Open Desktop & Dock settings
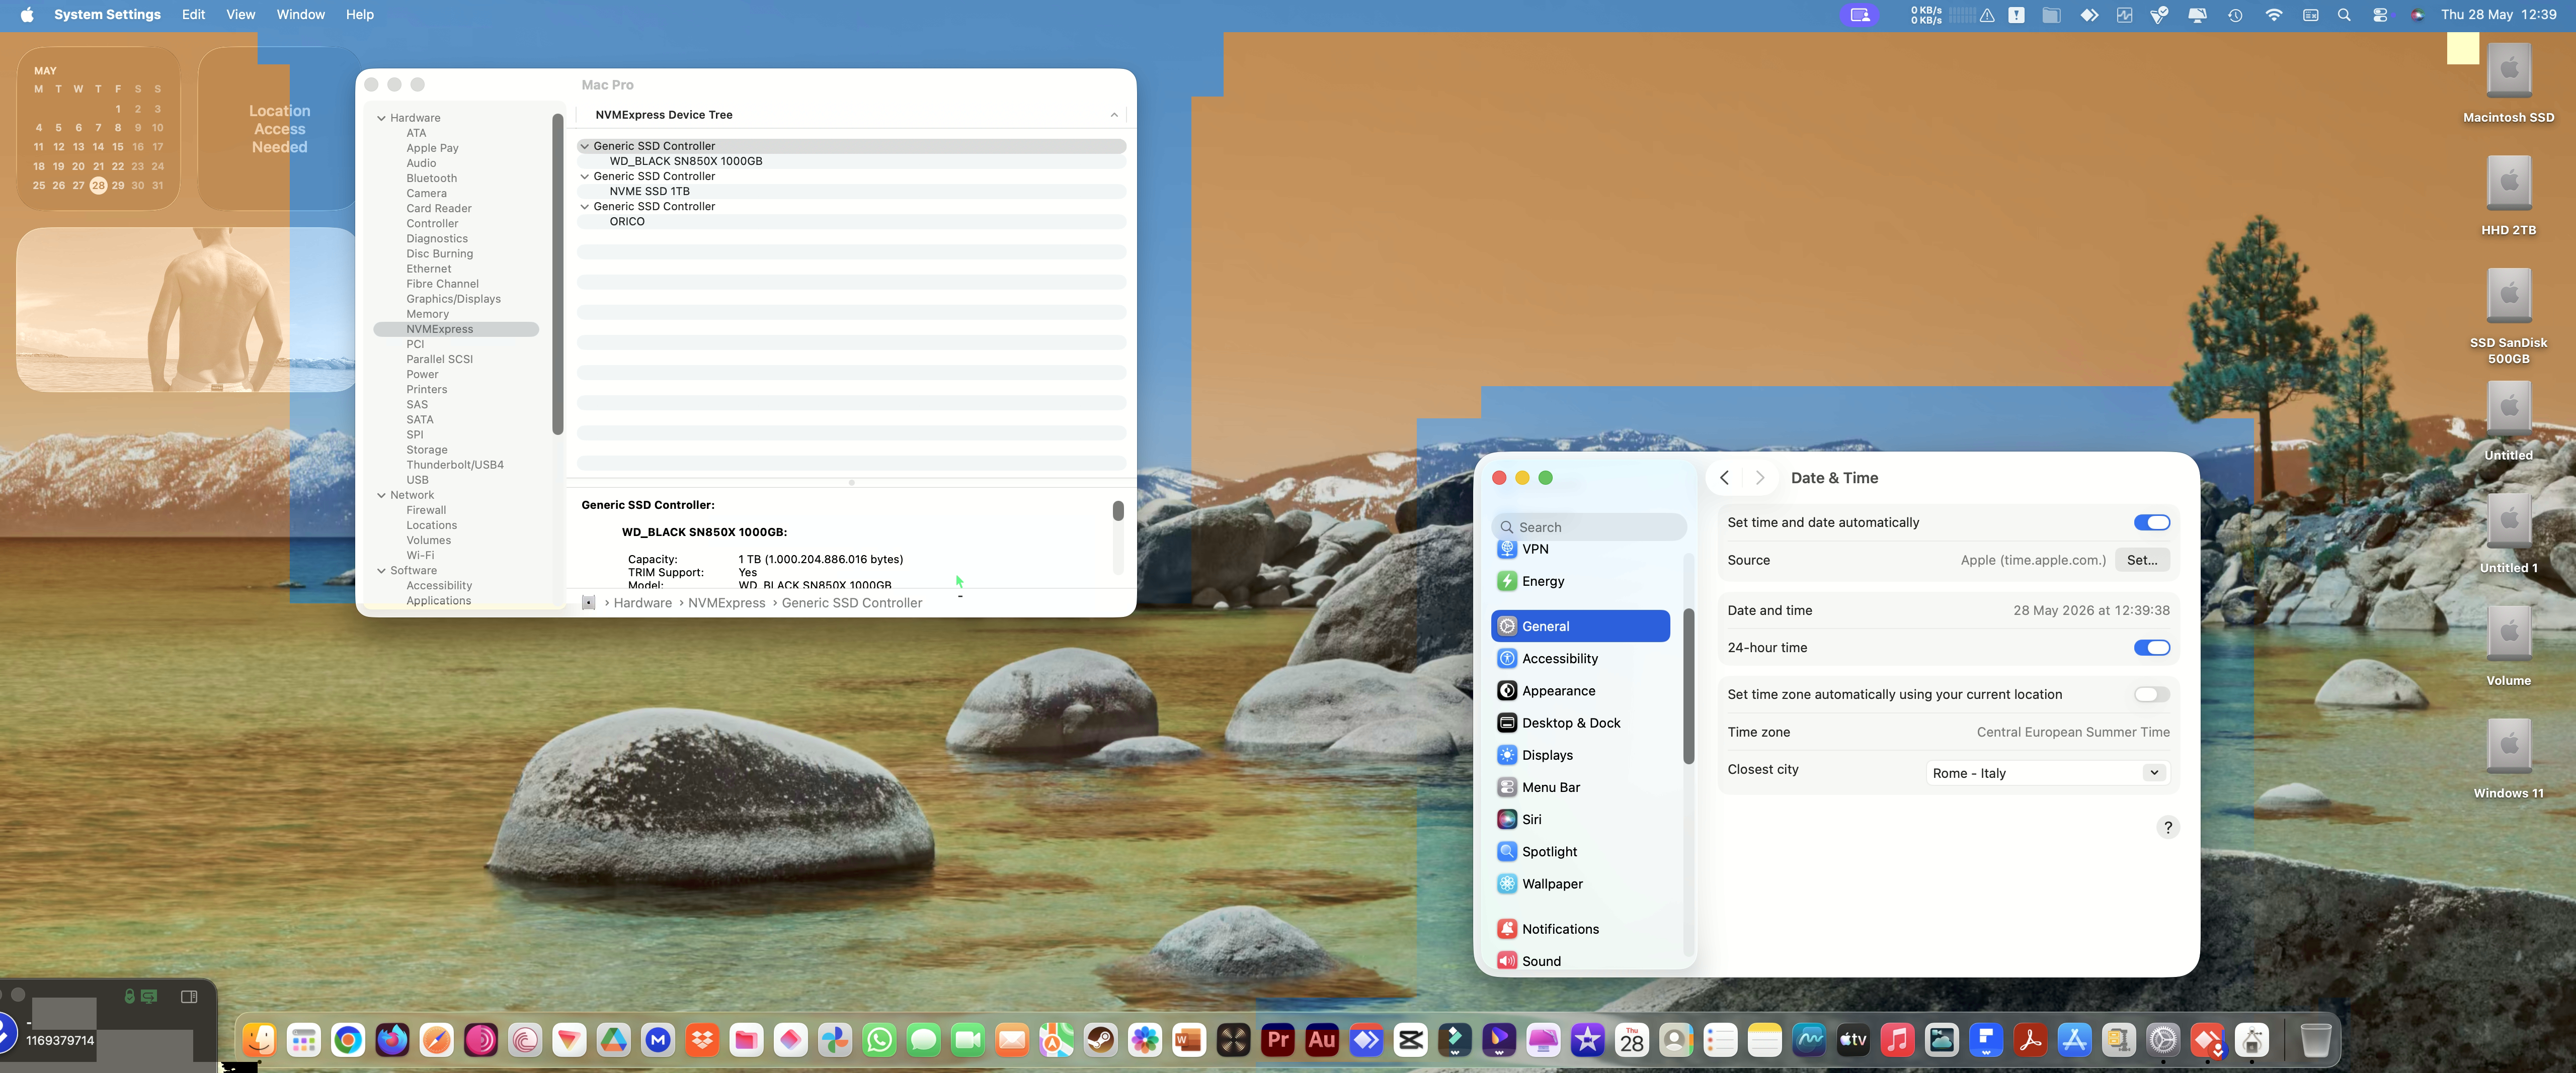The height and width of the screenshot is (1073, 2576). pyautogui.click(x=1580, y=724)
